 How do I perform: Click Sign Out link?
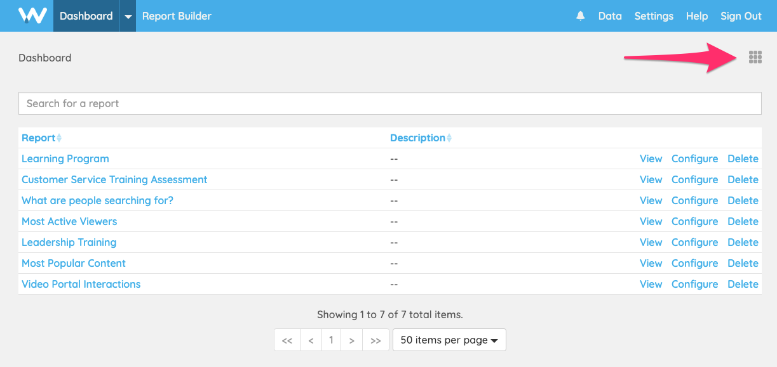pyautogui.click(x=741, y=16)
